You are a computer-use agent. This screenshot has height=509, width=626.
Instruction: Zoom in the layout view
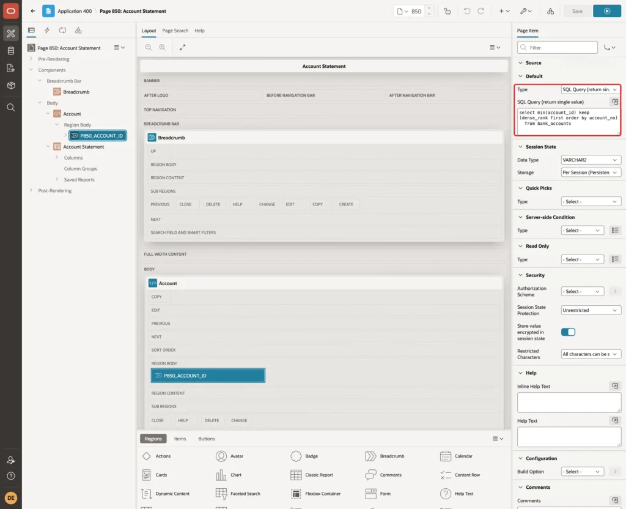163,48
